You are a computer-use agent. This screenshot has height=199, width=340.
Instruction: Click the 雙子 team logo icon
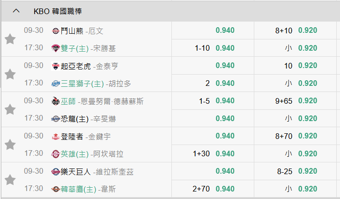(56, 48)
